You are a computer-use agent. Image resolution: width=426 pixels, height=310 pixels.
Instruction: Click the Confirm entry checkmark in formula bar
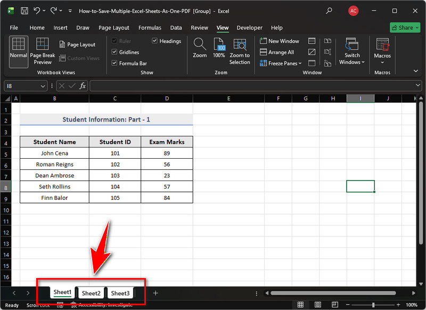click(x=72, y=86)
